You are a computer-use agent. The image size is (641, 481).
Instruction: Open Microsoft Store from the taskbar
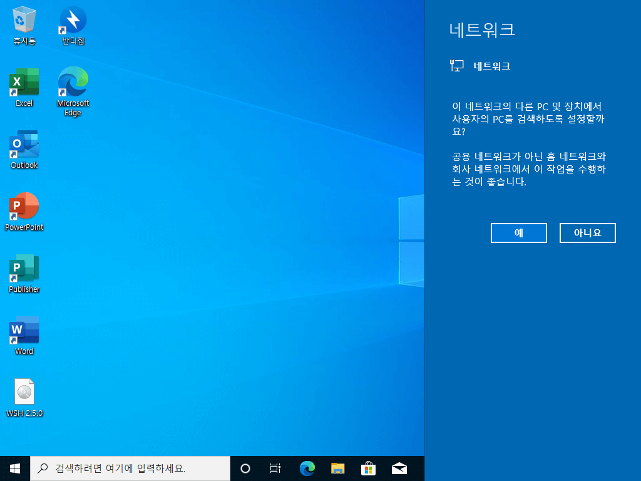click(368, 468)
